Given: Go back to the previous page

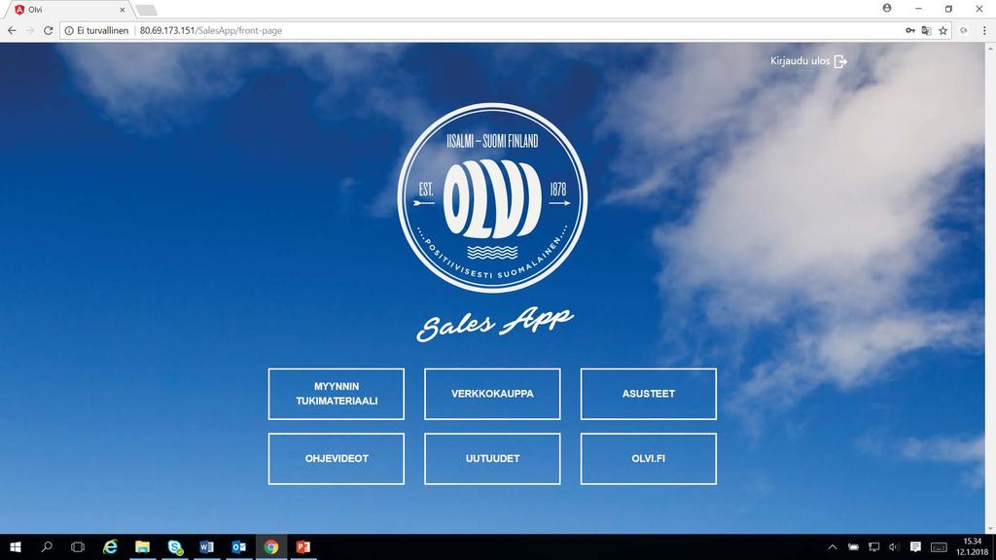Looking at the screenshot, I should pos(12,30).
